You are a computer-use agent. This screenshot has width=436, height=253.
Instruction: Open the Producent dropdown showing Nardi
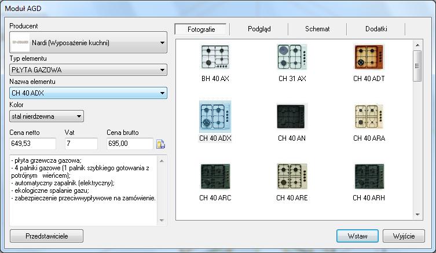tap(89, 42)
